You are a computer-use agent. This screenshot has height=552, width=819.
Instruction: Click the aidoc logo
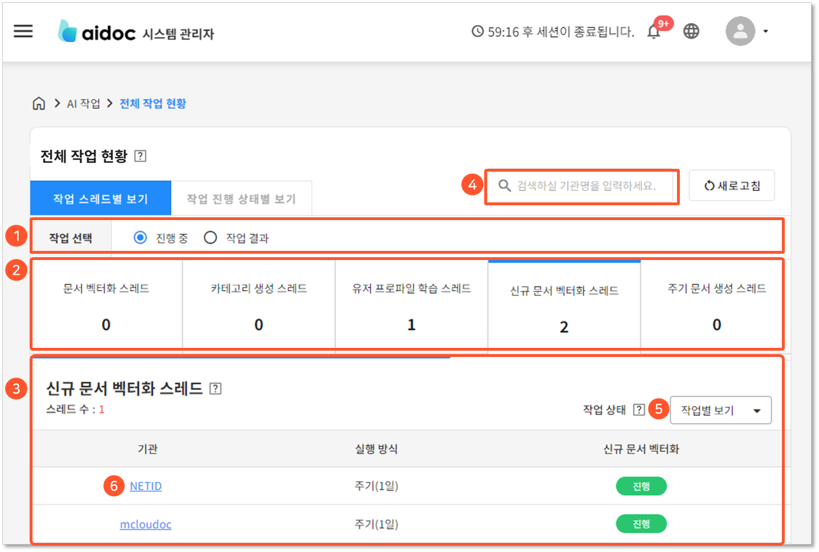[97, 32]
